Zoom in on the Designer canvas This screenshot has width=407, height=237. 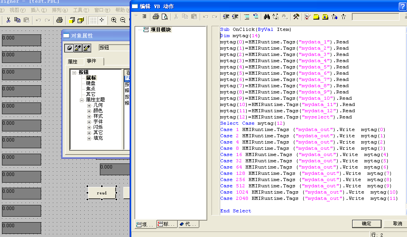(x=114, y=20)
